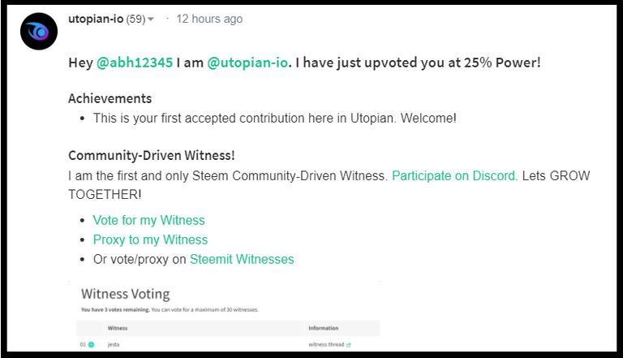Open the utopian-io profile avatar
This screenshot has width=623, height=358.
(x=39, y=32)
